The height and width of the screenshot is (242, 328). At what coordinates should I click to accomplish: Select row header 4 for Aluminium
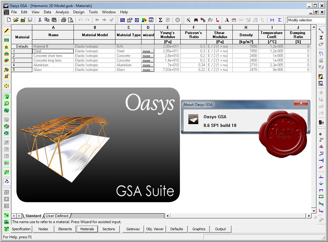pyautogui.click(x=22, y=65)
